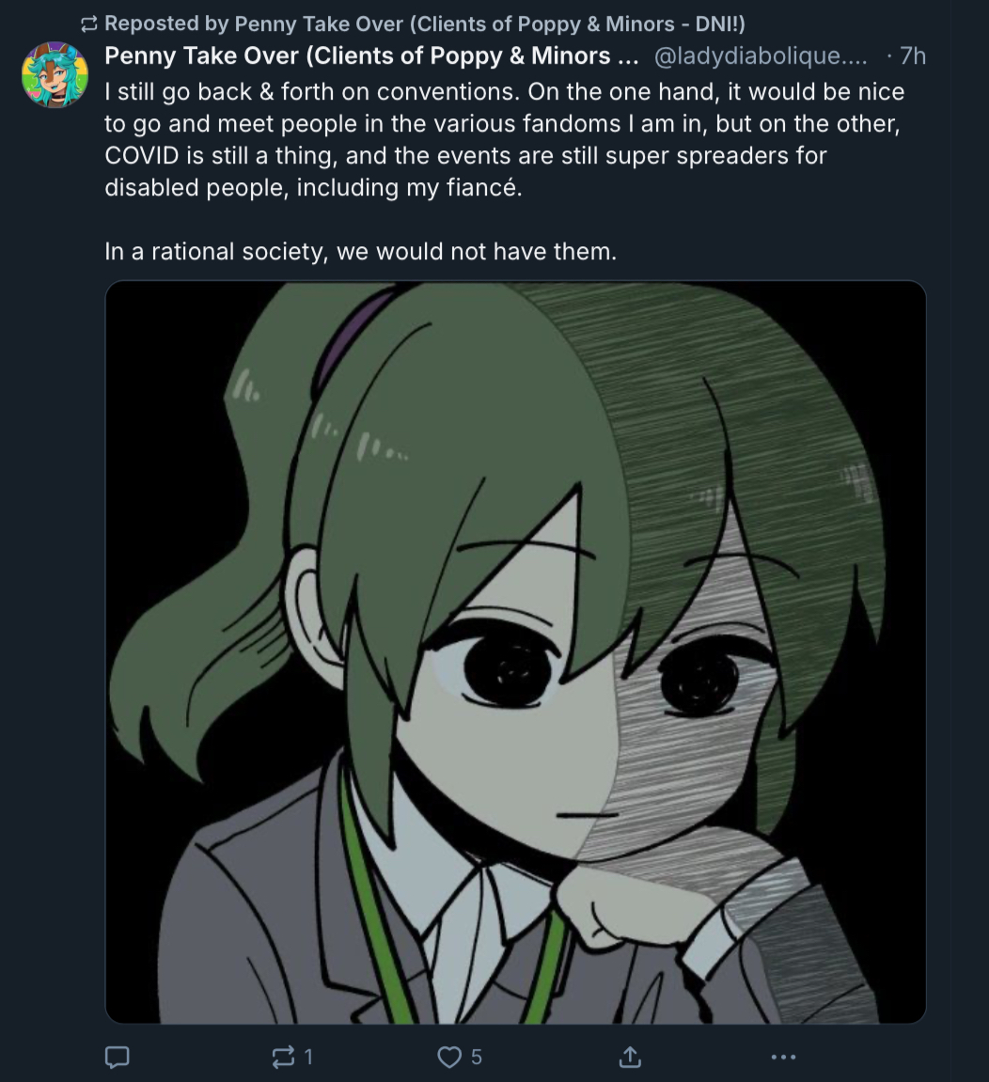989x1082 pixels.
Task: Click the like count number 5
Action: click(477, 1057)
